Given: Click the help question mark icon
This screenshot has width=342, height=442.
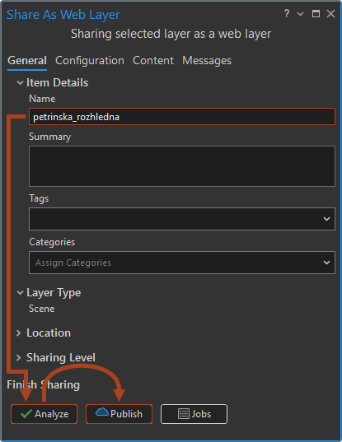Looking at the screenshot, I should tap(287, 13).
